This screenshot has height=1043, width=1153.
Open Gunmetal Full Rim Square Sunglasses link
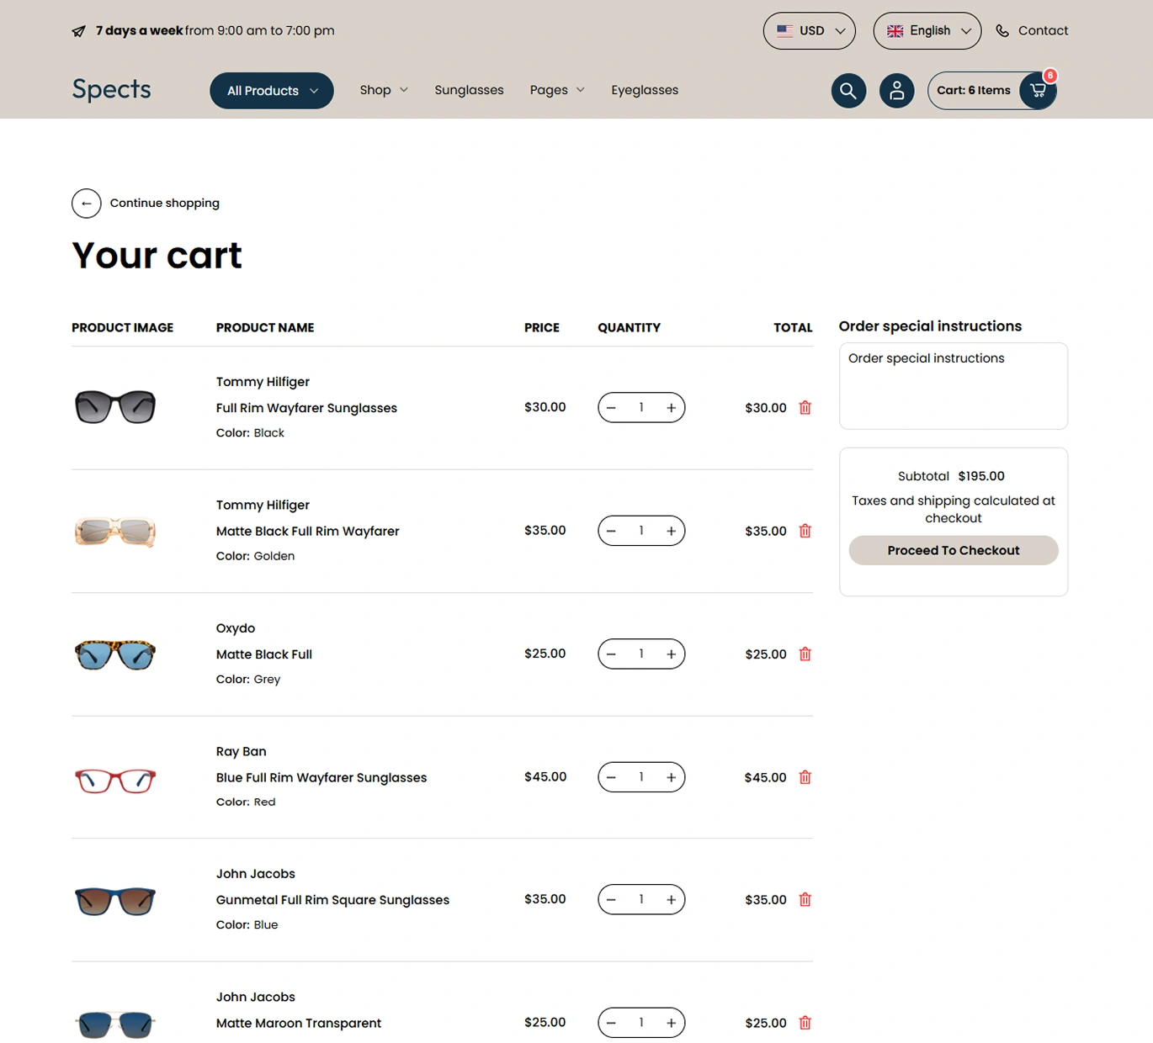(x=332, y=900)
